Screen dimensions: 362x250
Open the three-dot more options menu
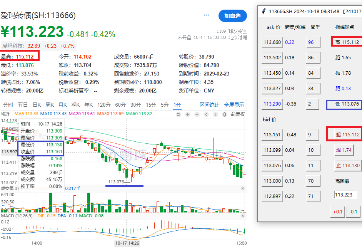pyautogui.click(x=207, y=15)
